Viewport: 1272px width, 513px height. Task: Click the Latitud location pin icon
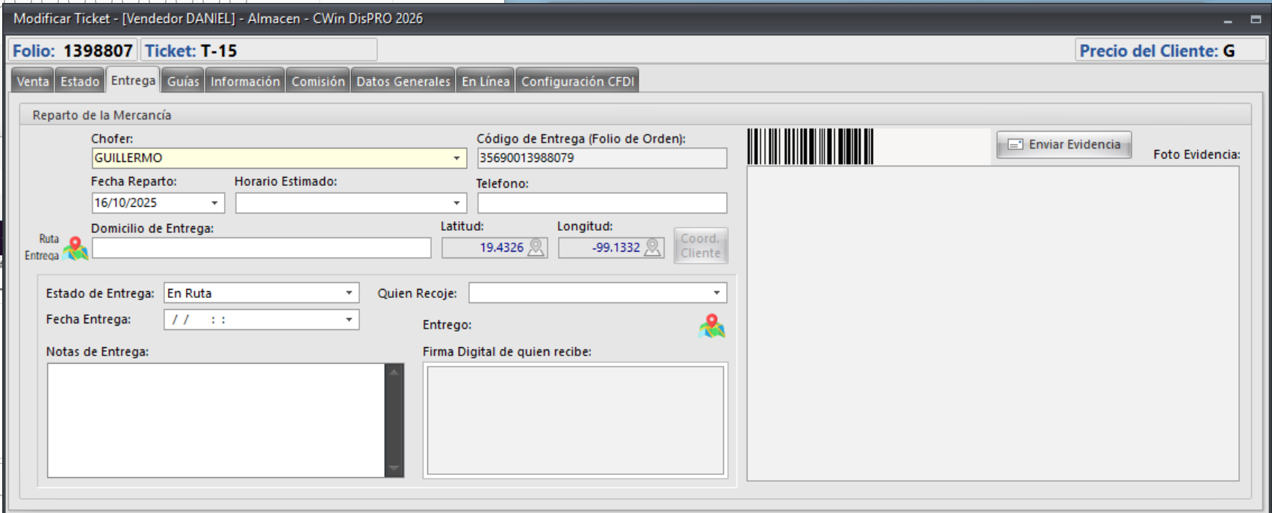click(536, 248)
